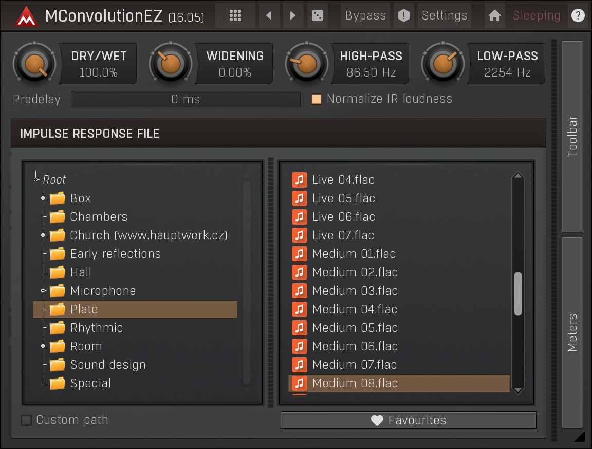Click the random dice icon
Screen dimensions: 592x449
[x=317, y=15]
